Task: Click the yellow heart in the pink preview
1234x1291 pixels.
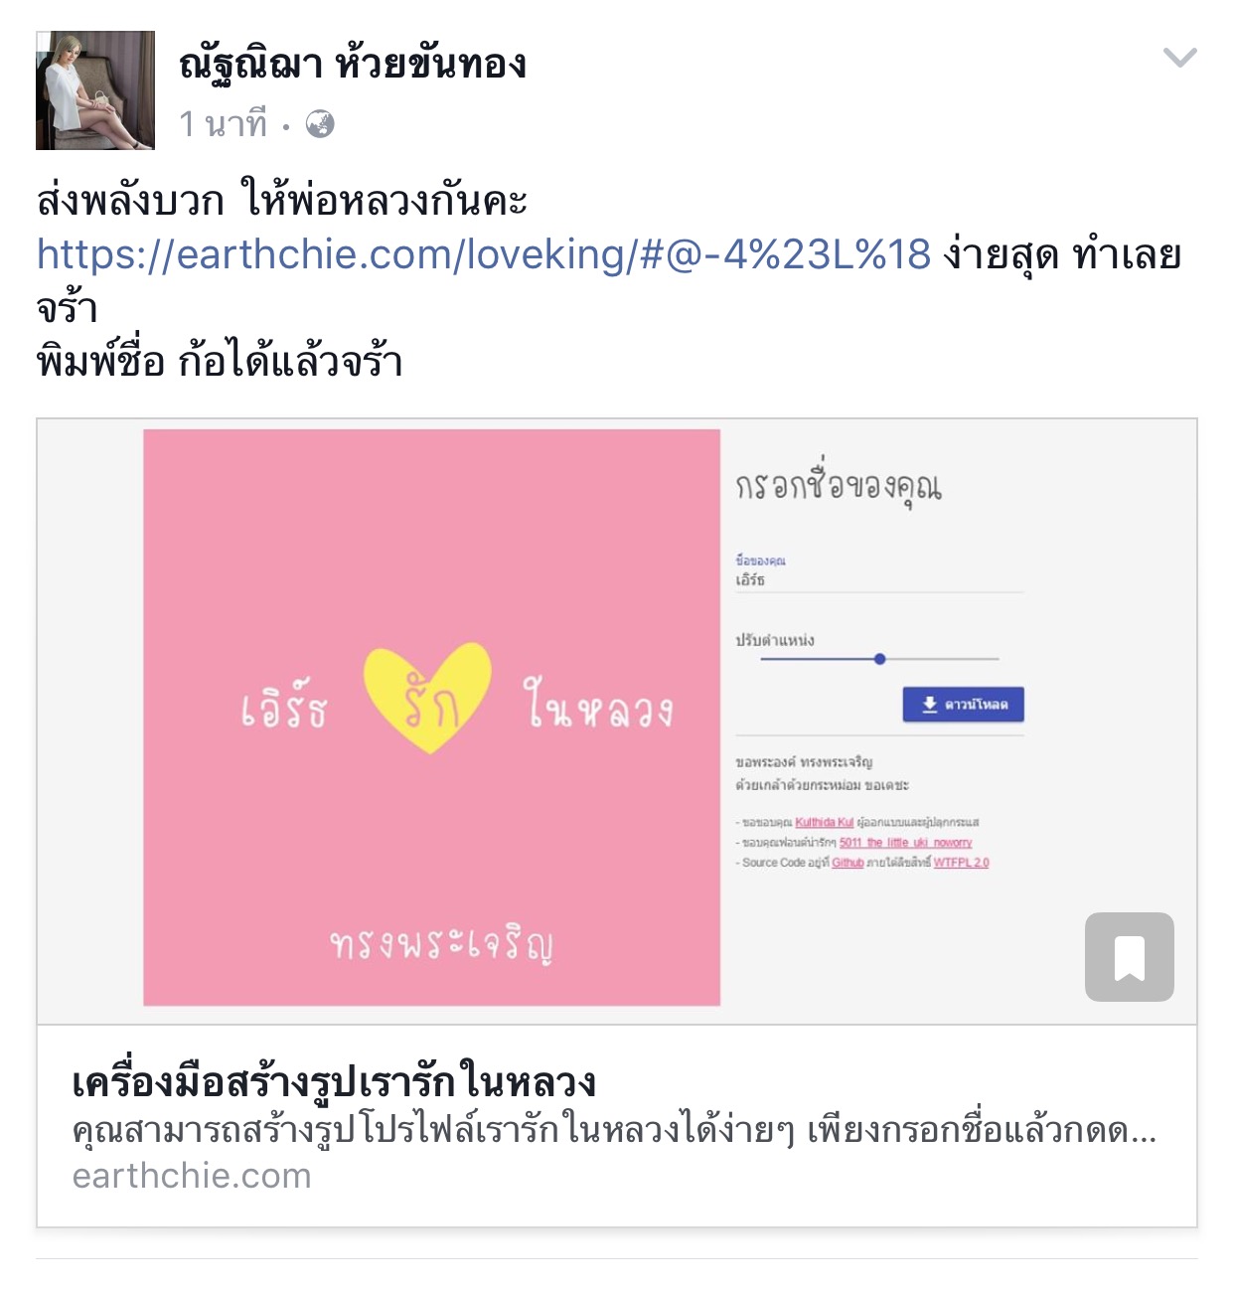Action: (428, 697)
